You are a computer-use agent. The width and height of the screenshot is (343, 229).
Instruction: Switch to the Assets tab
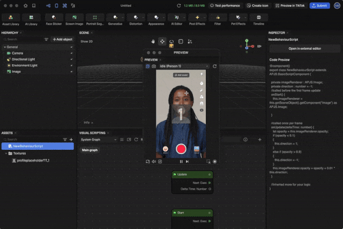(x=7, y=133)
